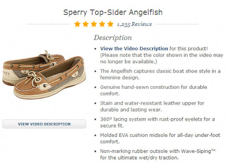Click the fourth rating star
The image size is (227, 164).
click(x=102, y=24)
